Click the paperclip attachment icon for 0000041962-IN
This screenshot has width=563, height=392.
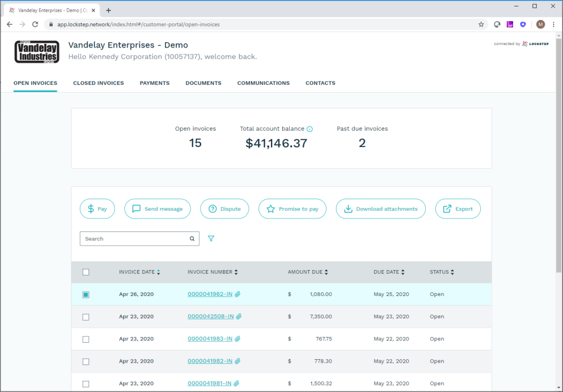point(238,294)
